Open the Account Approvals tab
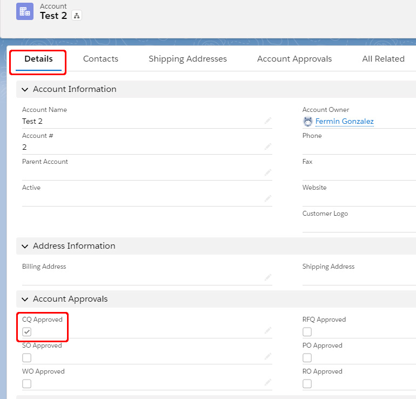This screenshot has width=416, height=399. point(294,59)
